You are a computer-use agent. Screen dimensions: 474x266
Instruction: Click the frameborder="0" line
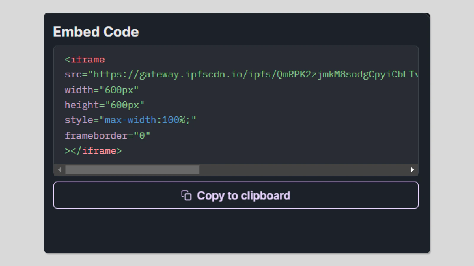(x=107, y=135)
